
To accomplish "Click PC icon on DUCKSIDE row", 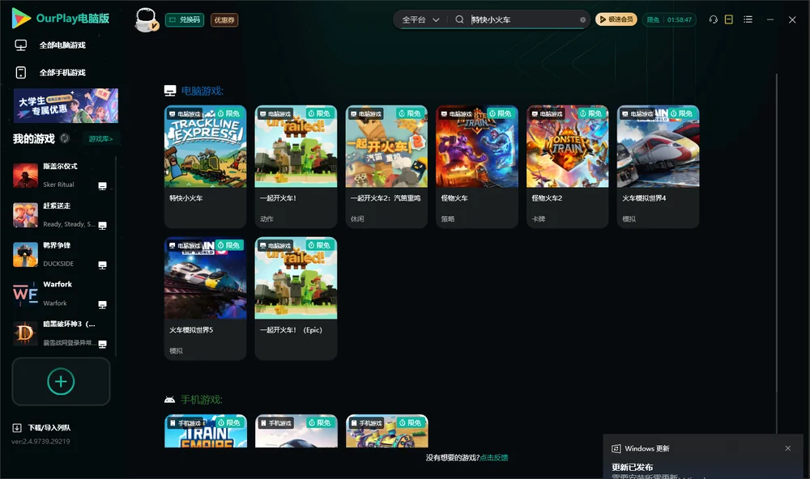I will pyautogui.click(x=102, y=265).
